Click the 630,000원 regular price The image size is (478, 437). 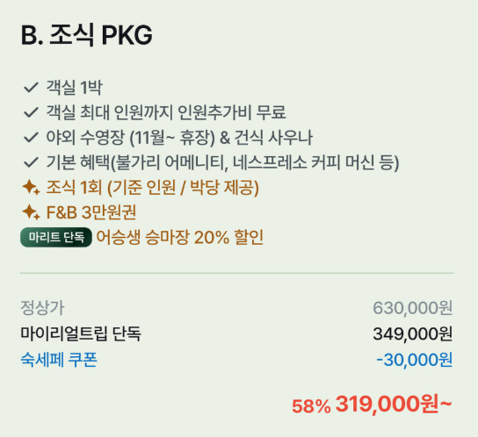413,308
